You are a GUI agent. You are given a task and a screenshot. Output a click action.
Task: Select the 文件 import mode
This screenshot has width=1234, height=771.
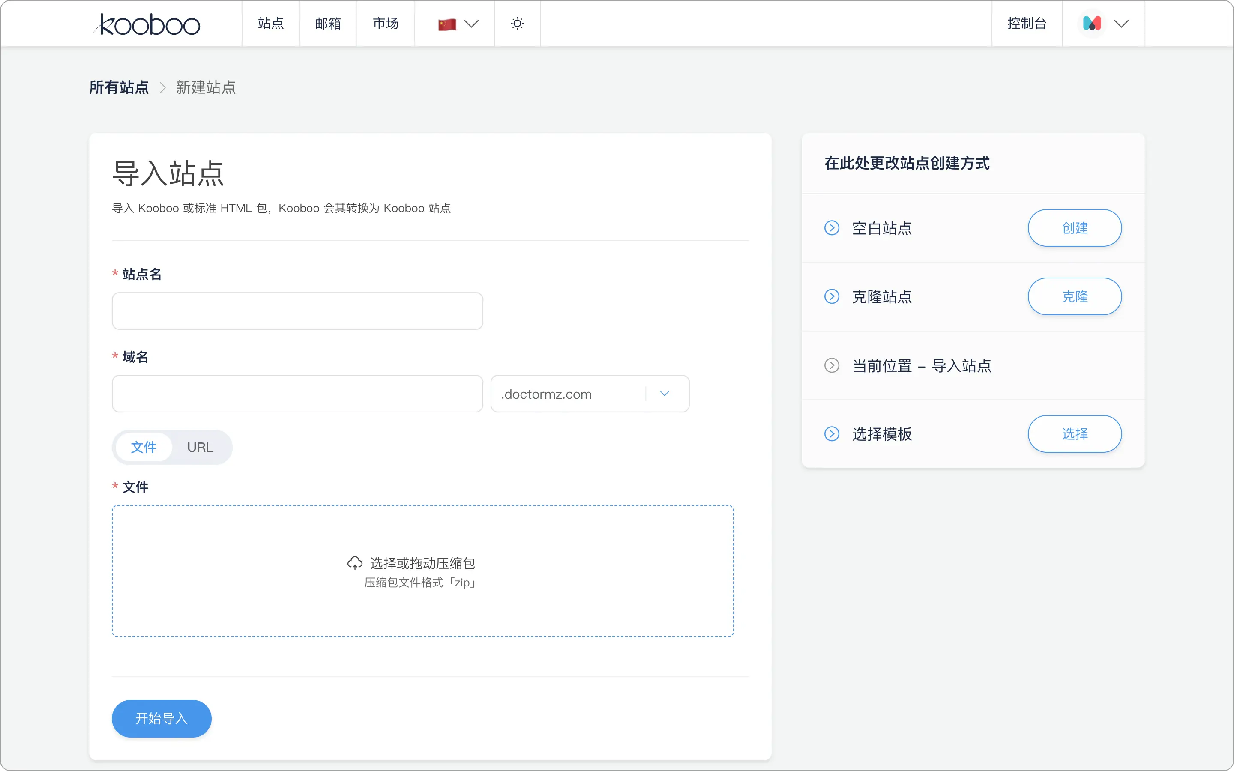(x=144, y=447)
